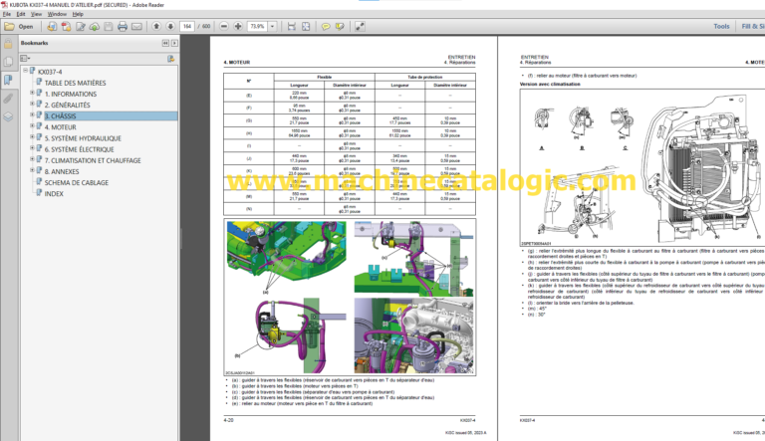Screen dimensions: 765x441
Task: Click the Save floppy disk icon
Action: pos(109,26)
